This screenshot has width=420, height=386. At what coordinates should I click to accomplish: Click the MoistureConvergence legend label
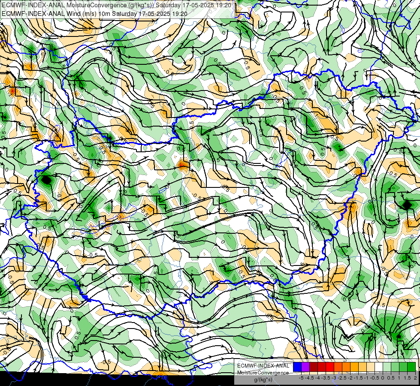[x=263, y=373]
